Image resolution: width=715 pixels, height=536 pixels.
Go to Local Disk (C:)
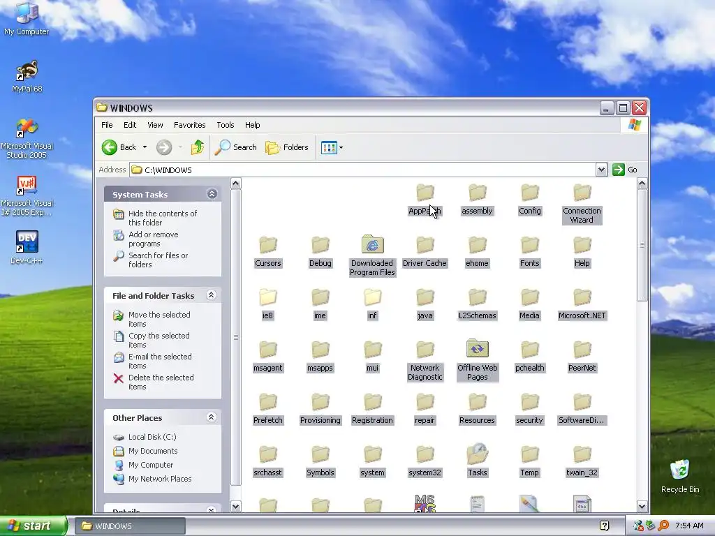[x=152, y=437]
